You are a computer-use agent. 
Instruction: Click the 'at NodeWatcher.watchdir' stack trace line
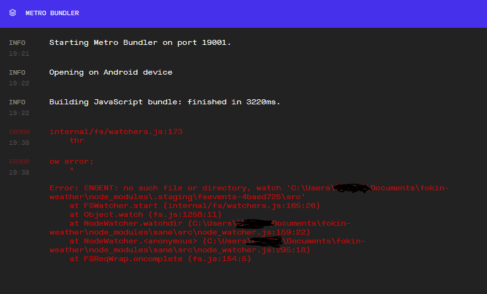210,223
